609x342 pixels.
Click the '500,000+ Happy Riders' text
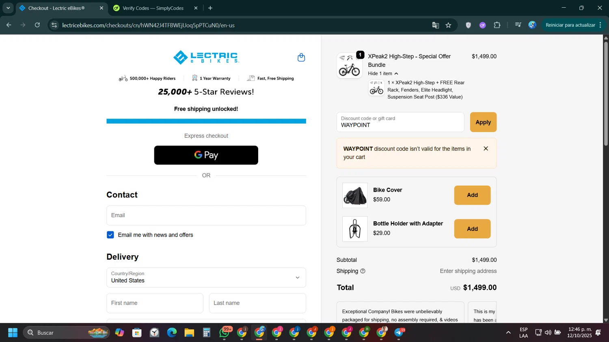(153, 79)
